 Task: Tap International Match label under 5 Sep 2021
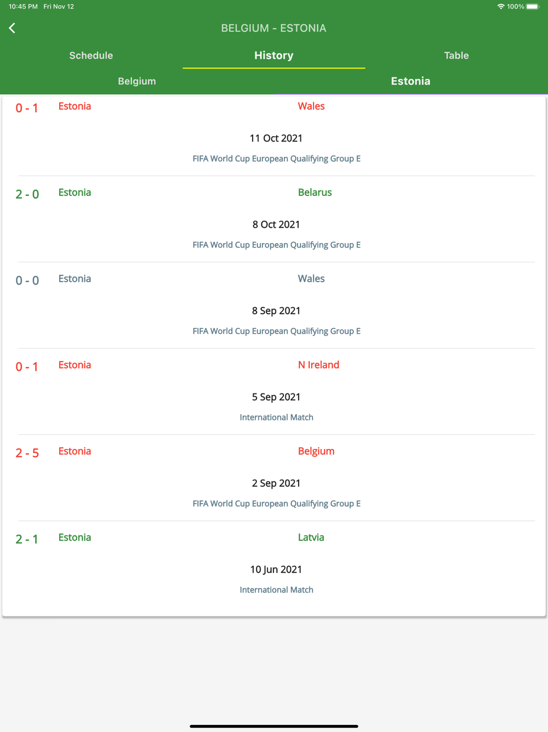point(276,418)
